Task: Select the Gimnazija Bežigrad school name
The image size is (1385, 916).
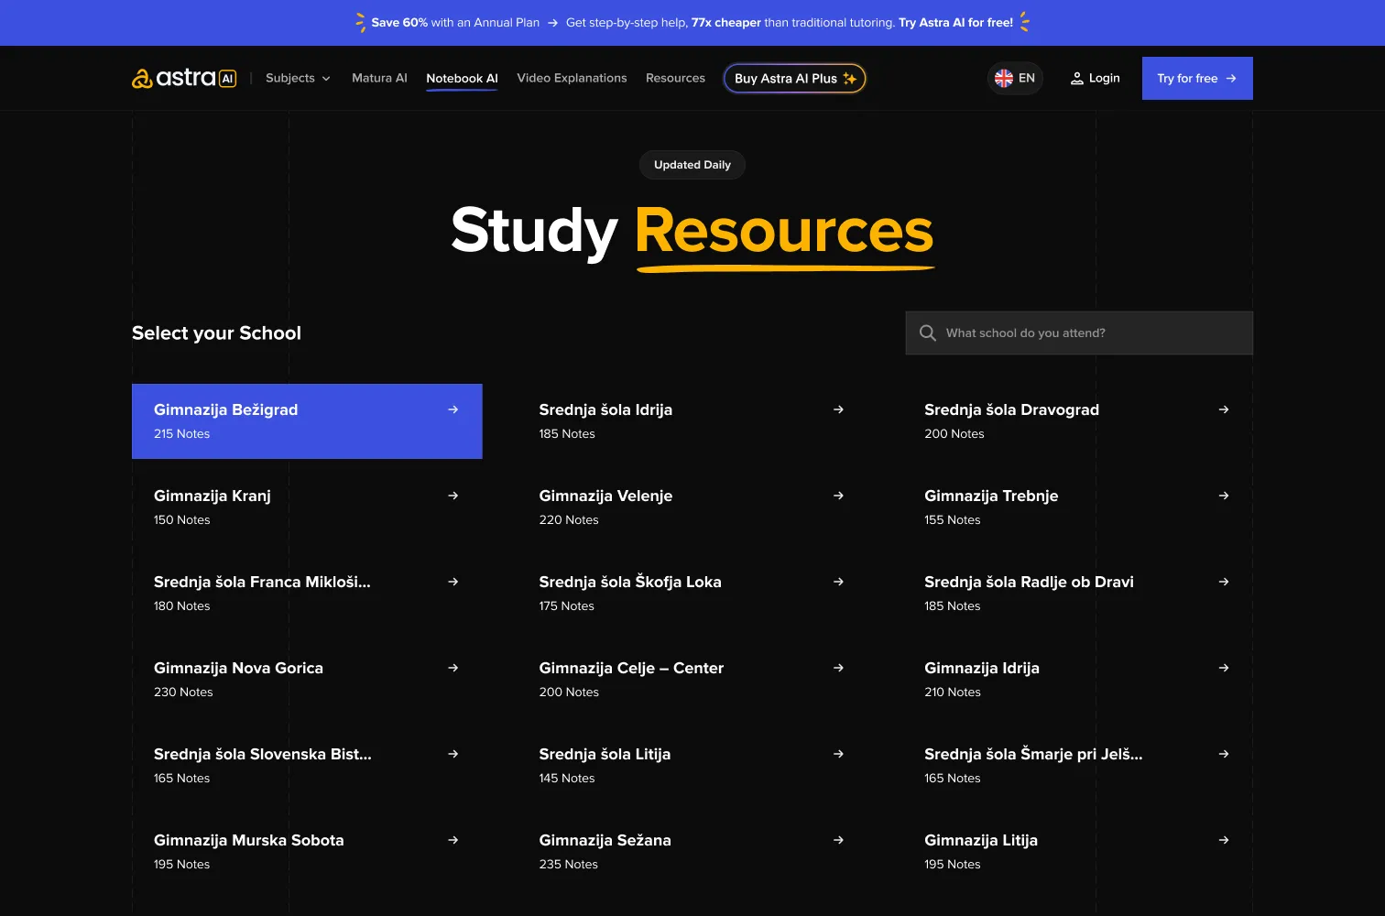Action: pos(225,409)
